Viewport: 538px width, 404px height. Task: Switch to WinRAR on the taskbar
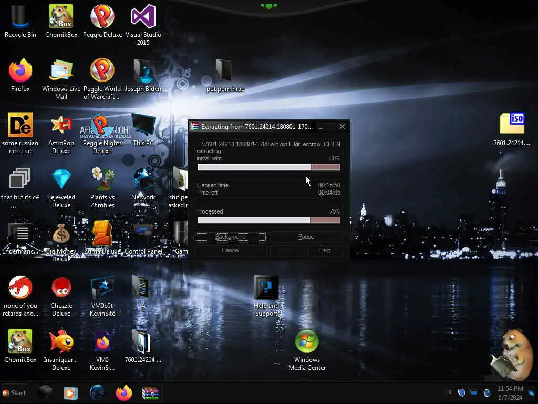pos(150,393)
